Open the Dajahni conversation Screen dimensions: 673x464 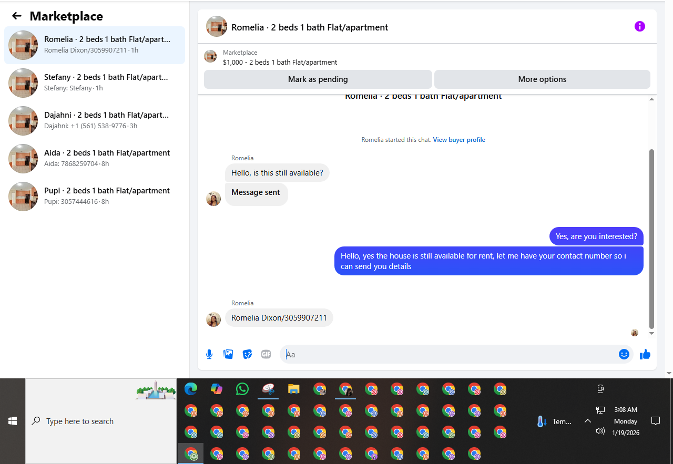(95, 121)
